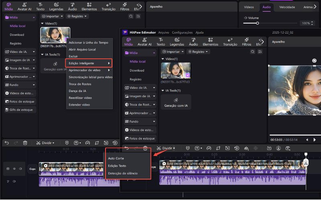Viewport: 321px width, 200px height.
Task: Click portrait cutout icon in front window timeline
Action: (x=278, y=148)
